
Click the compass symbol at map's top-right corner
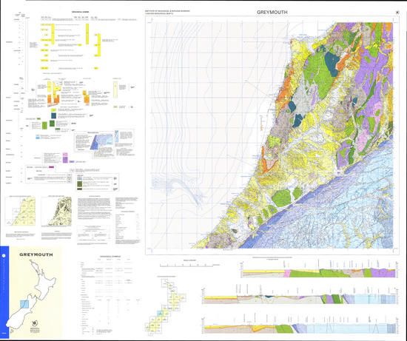coord(397,12)
